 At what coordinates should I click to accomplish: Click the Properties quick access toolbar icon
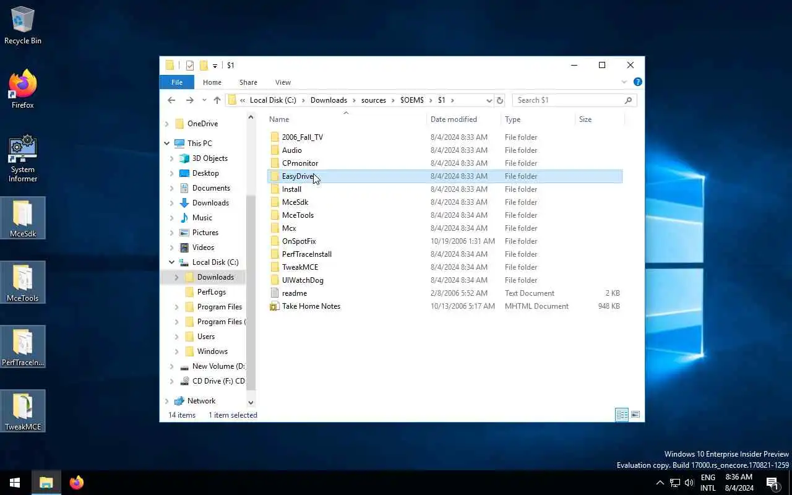190,65
